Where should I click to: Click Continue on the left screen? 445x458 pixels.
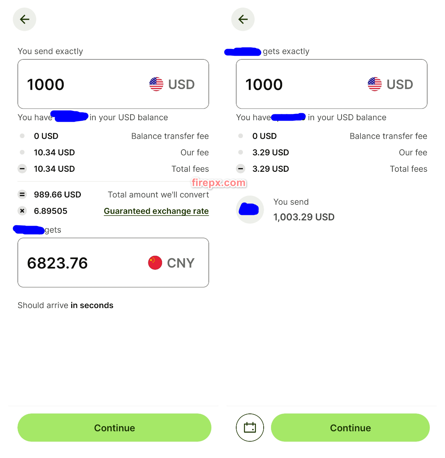click(x=114, y=428)
